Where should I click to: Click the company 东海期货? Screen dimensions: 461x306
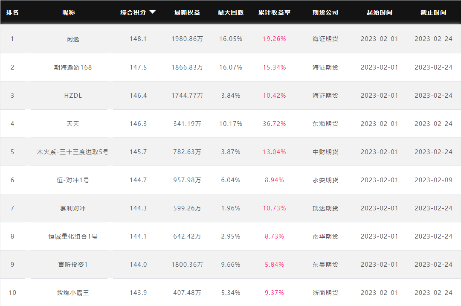325,124
